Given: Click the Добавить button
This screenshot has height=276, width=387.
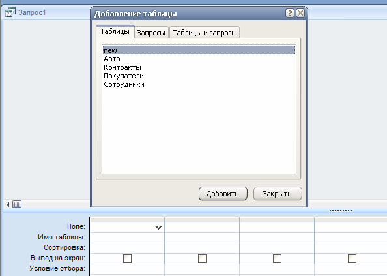Looking at the screenshot, I should click(x=223, y=194).
